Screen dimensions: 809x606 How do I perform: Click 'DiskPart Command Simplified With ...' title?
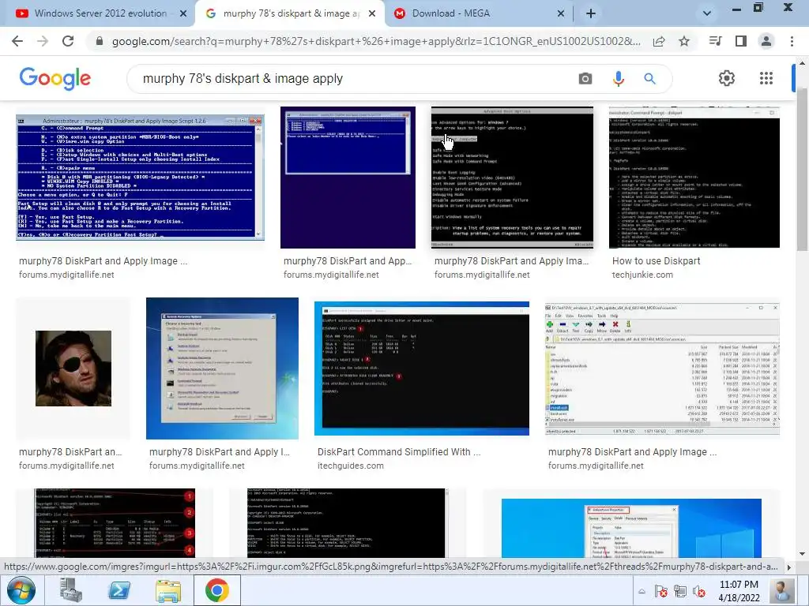399,452
